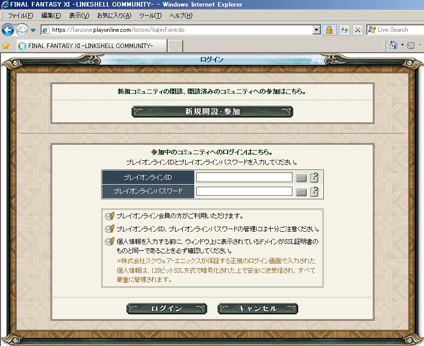Click the red X stop loading icon
This screenshot has width=424, height=346.
tap(358, 30)
